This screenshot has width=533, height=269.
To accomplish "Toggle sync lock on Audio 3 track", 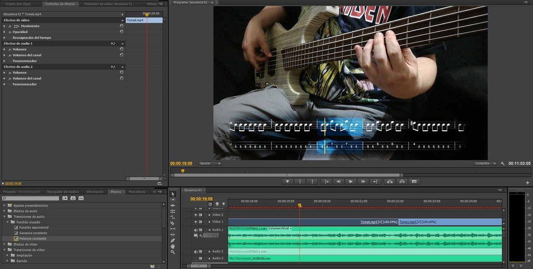I will point(200,258).
